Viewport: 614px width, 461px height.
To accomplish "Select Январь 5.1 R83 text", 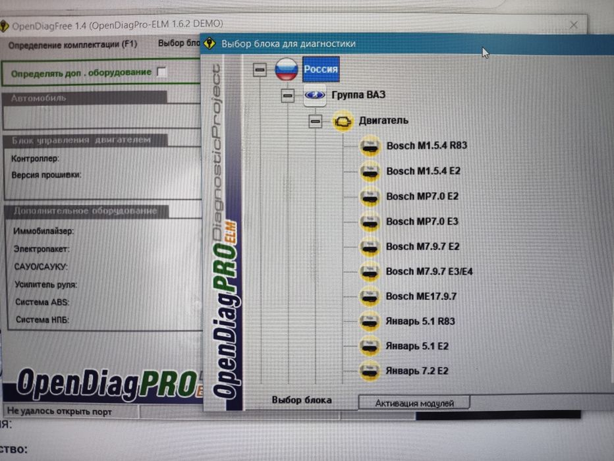I will click(420, 321).
